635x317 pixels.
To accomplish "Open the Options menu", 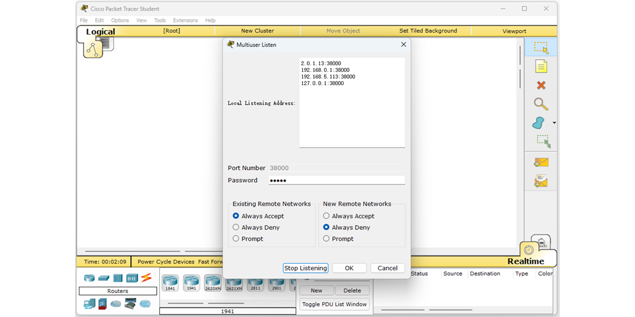I will click(x=120, y=21).
